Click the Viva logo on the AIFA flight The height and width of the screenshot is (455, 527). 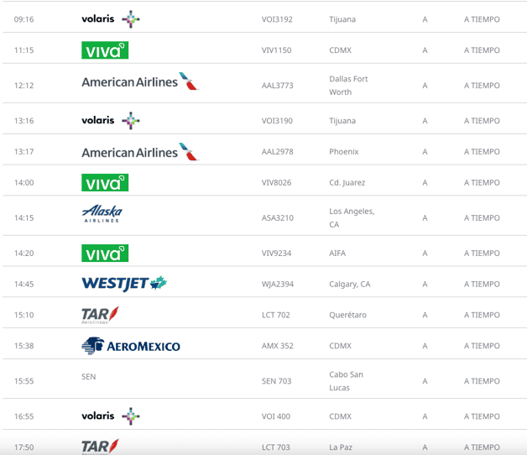point(105,253)
